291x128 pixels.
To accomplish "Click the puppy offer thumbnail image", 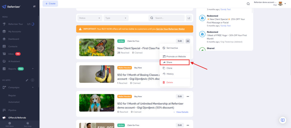I will (97, 103).
